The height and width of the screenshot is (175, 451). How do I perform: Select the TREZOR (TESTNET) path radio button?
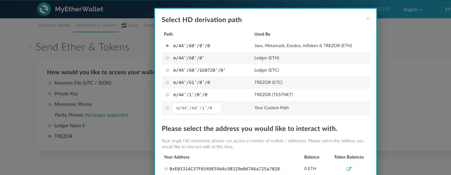167,95
